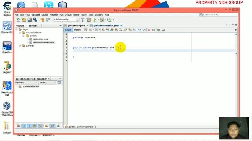Click the editor Find Selection magnifier icon

[103, 30]
